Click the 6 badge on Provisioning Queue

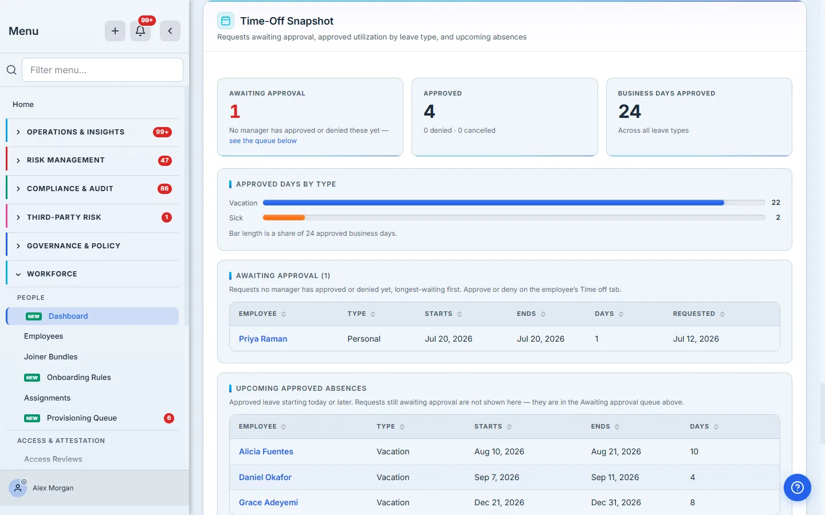click(169, 418)
